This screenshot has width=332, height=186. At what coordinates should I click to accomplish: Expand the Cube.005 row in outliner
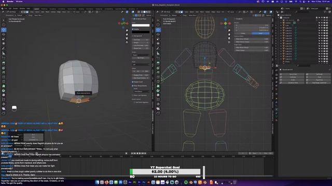(281, 38)
